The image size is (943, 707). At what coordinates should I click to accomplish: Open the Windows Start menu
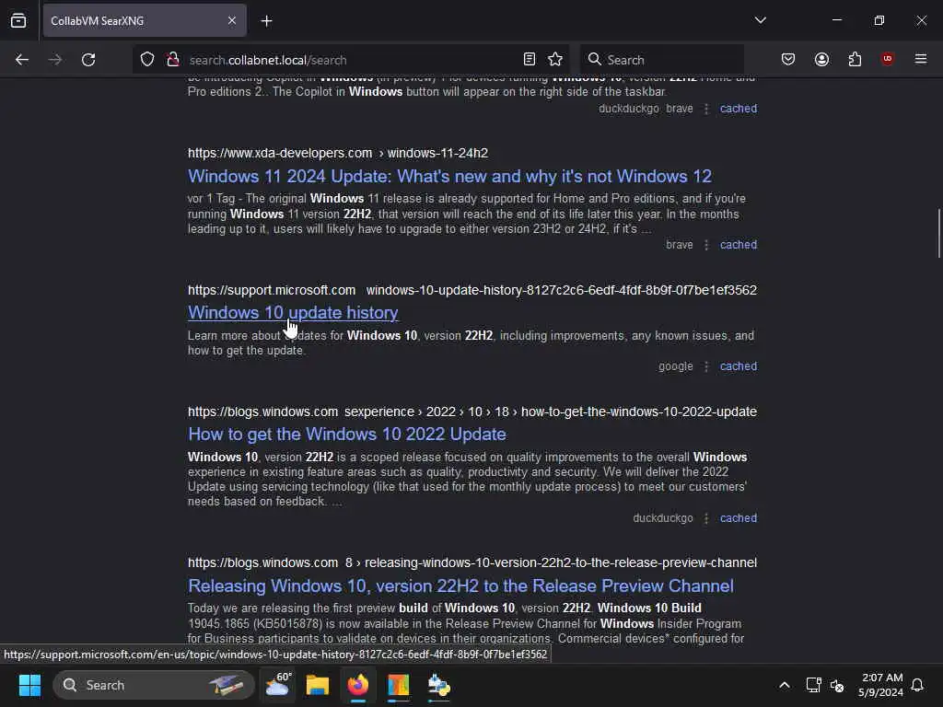point(29,685)
